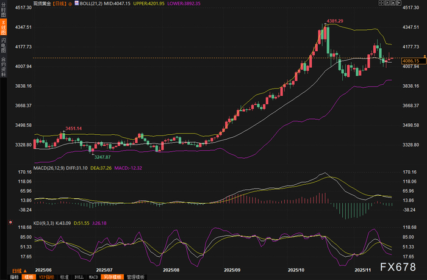Enable the 标准 standard template
427x280 pixels.
click(x=65, y=277)
